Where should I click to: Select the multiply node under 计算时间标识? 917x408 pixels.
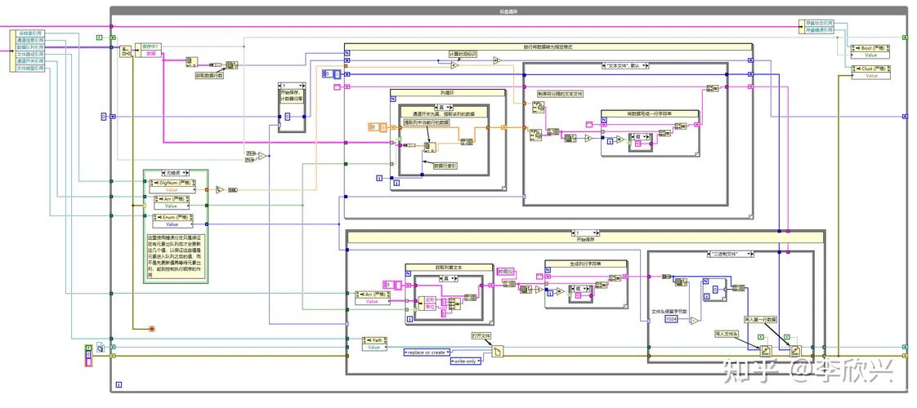pyautogui.click(x=455, y=65)
